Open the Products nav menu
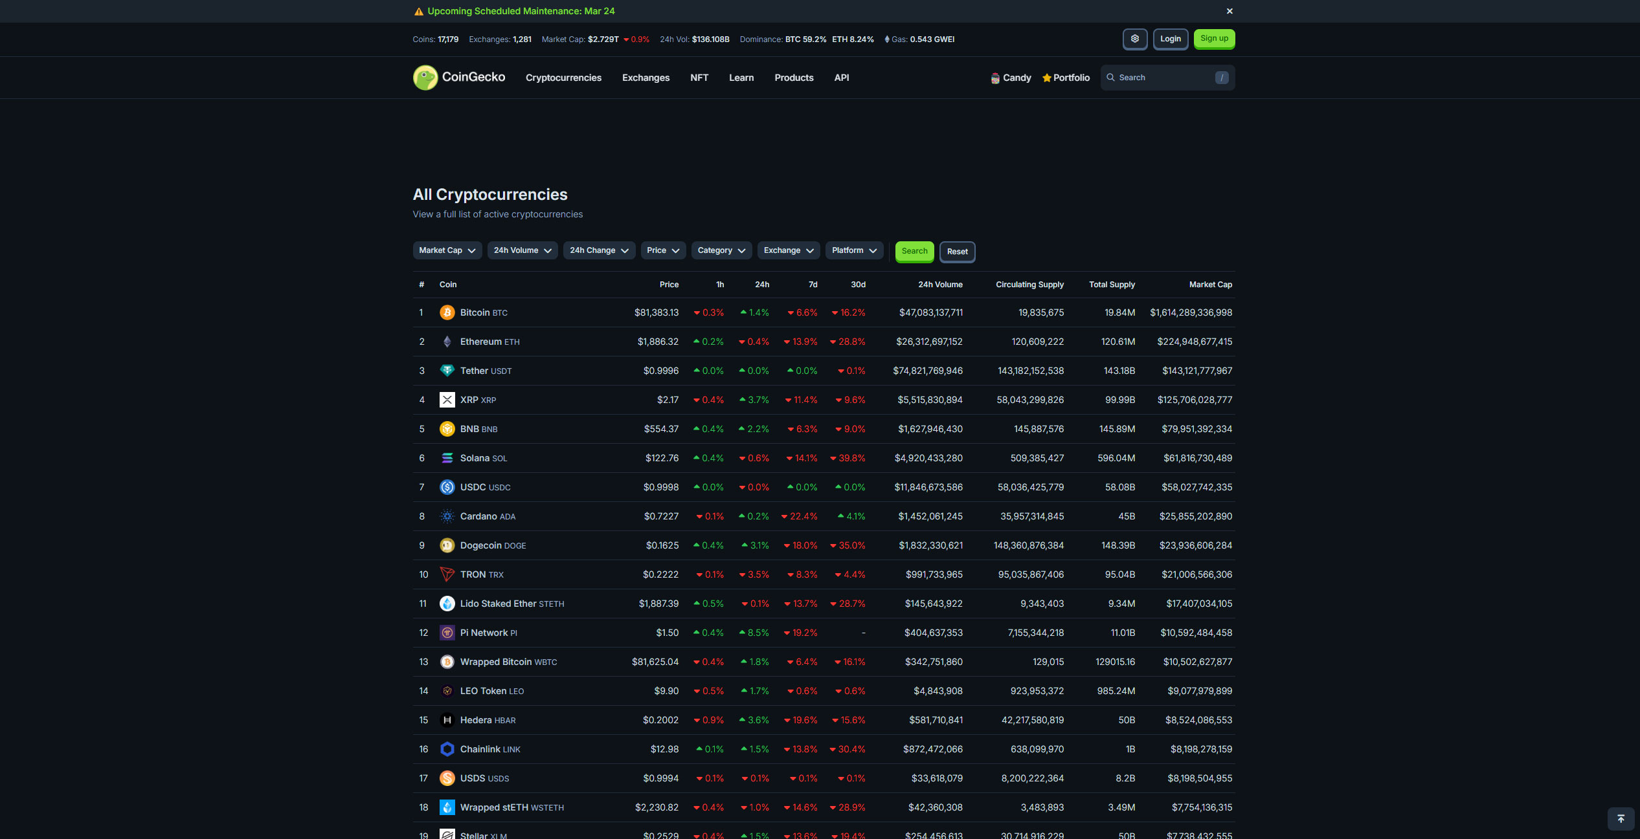1640x839 pixels. 794,78
